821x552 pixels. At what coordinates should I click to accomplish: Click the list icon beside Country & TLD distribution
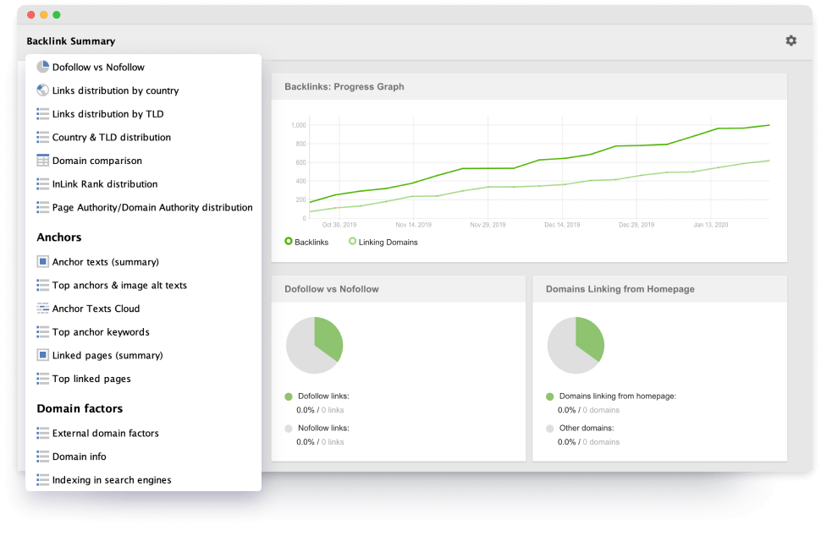(43, 137)
